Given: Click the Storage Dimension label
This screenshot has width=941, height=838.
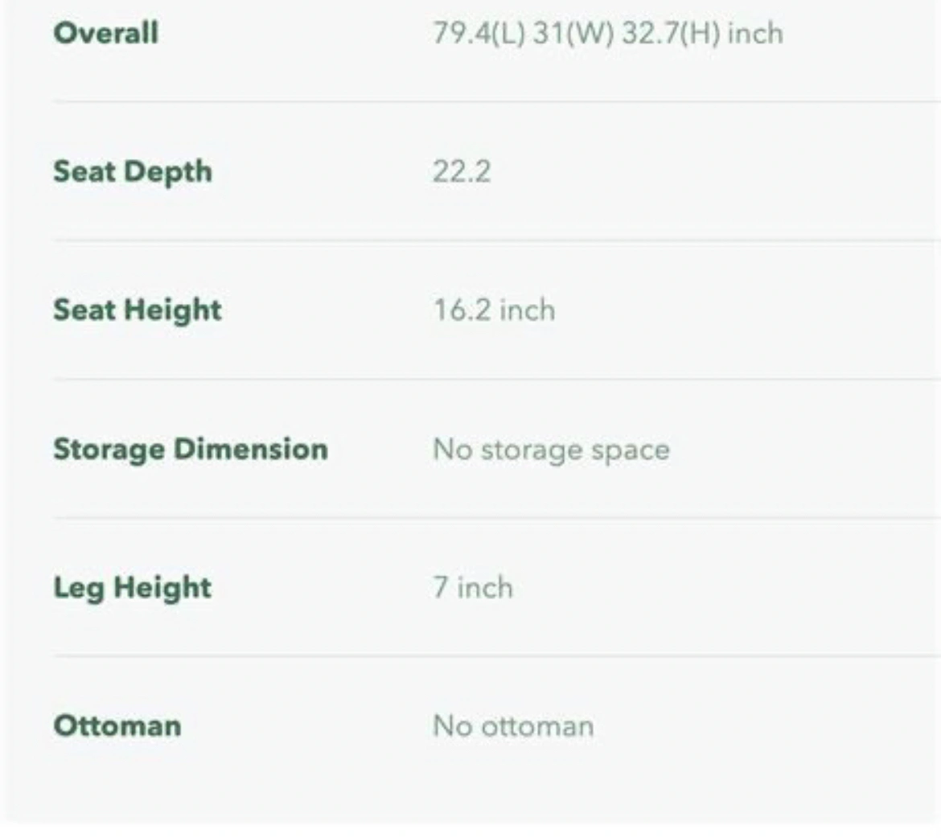Looking at the screenshot, I should (191, 449).
